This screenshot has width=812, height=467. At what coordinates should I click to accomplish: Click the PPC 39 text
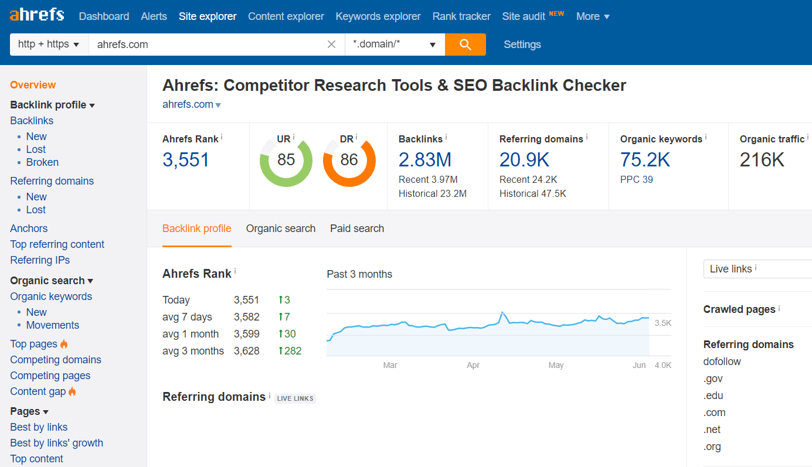[637, 179]
